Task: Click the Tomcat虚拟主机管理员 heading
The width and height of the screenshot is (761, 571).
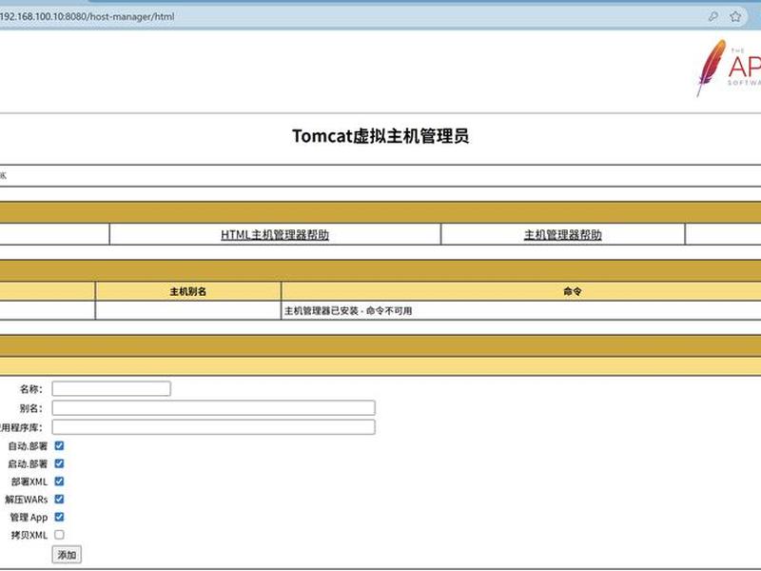Action: (x=380, y=136)
